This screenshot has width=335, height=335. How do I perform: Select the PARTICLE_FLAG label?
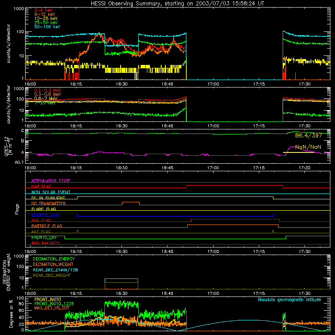(47, 226)
